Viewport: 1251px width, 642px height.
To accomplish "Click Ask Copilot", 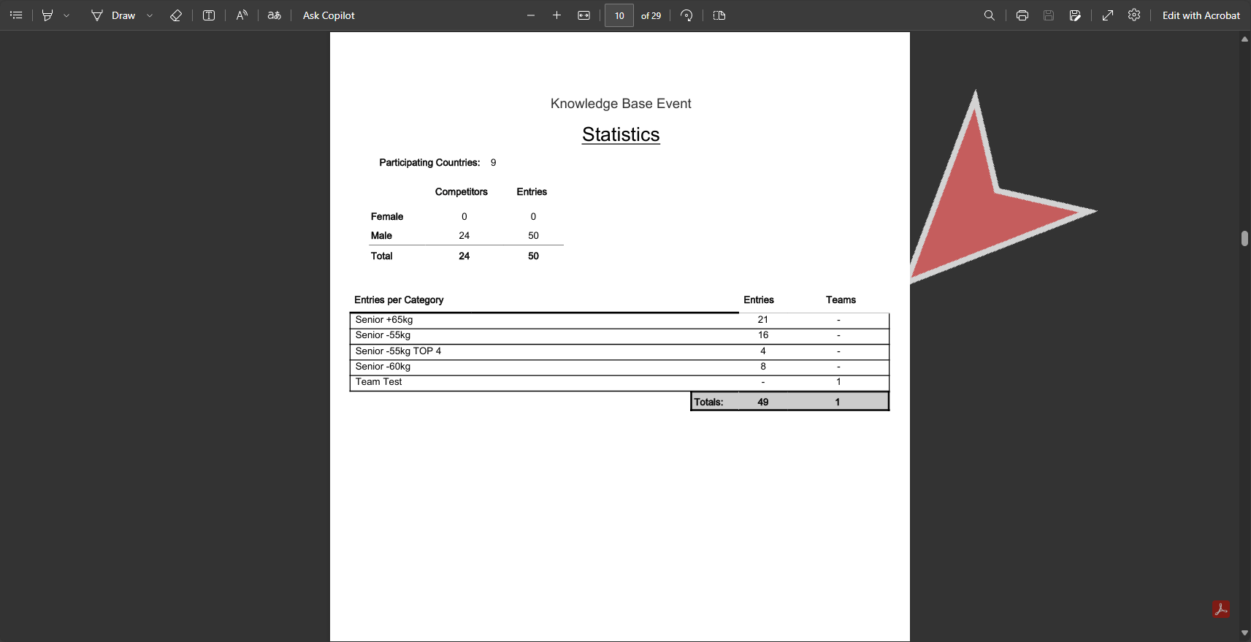I will pos(329,15).
